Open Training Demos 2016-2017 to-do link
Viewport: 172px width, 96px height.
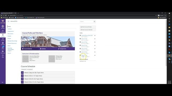[87, 35]
